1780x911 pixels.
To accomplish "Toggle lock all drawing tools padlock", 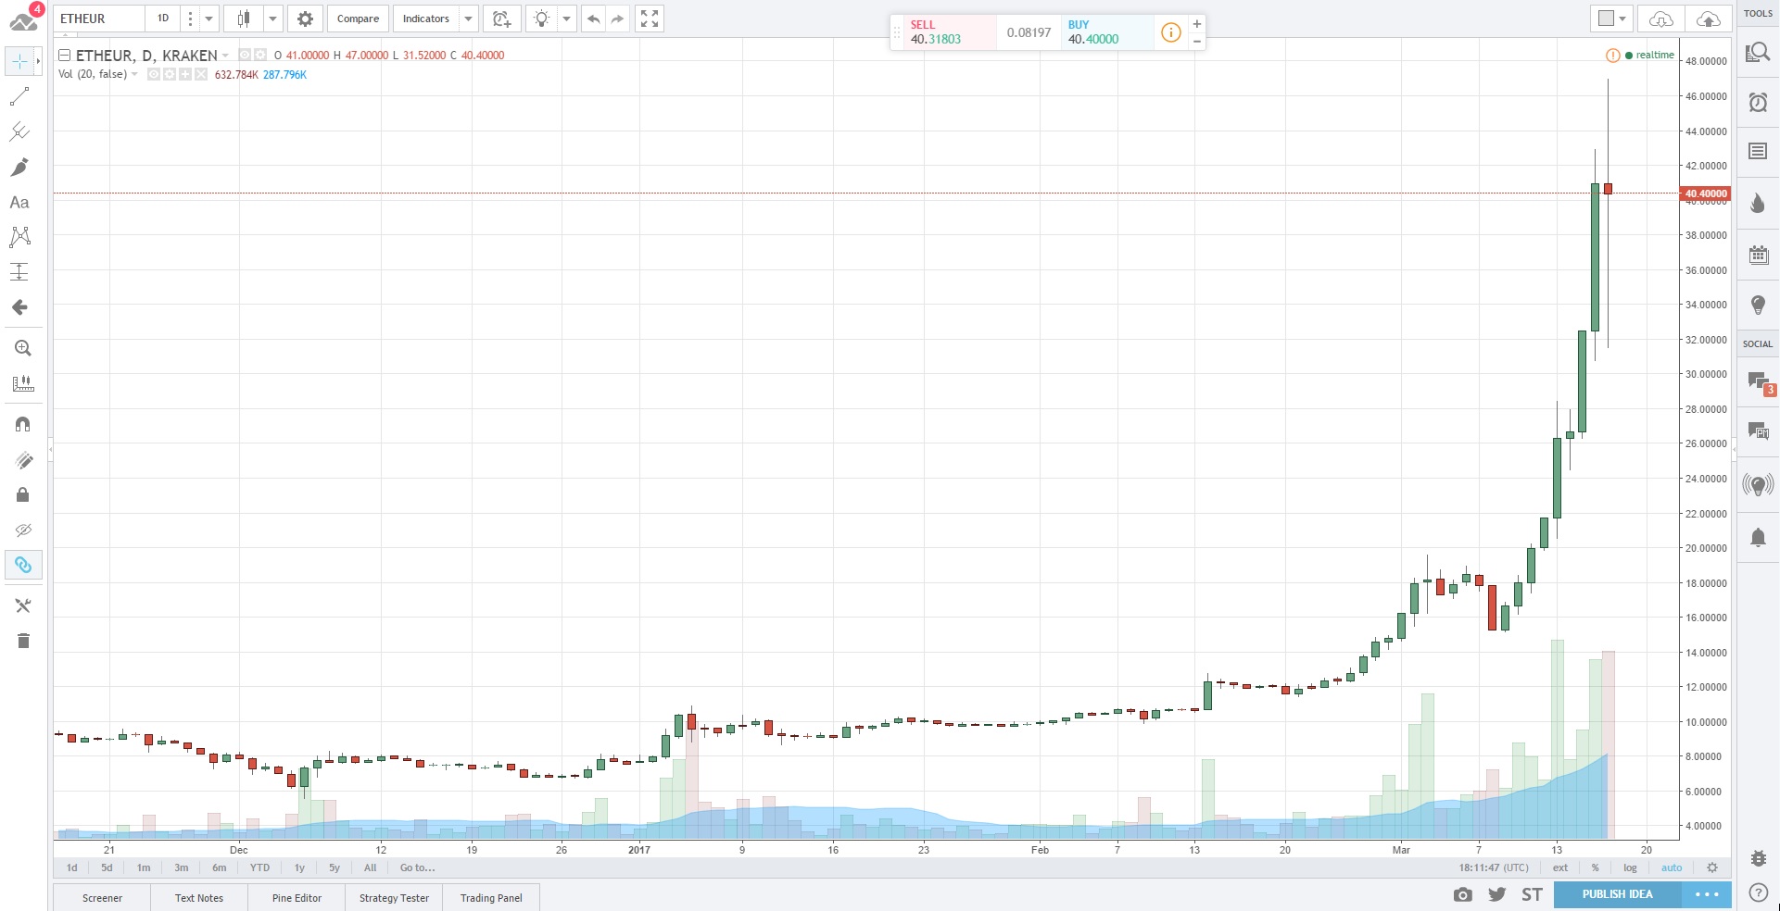I will [22, 495].
